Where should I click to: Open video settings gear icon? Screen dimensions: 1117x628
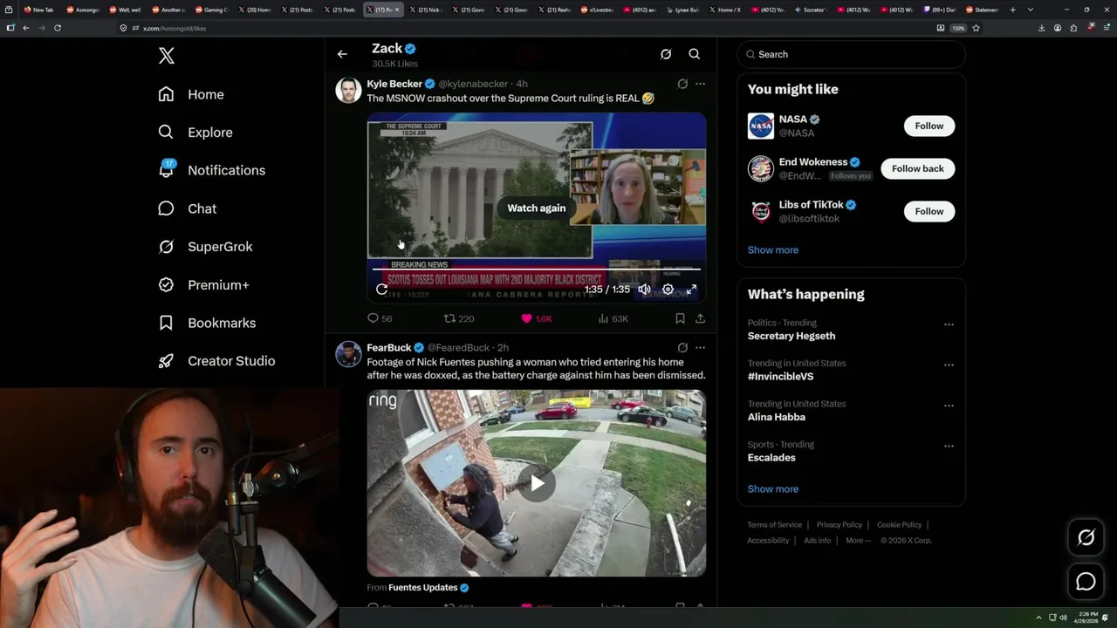pos(668,290)
